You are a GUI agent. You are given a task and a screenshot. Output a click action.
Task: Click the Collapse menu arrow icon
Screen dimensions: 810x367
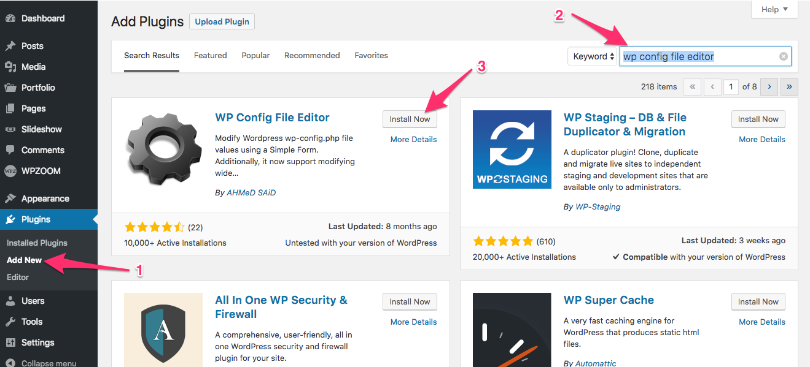click(x=10, y=363)
